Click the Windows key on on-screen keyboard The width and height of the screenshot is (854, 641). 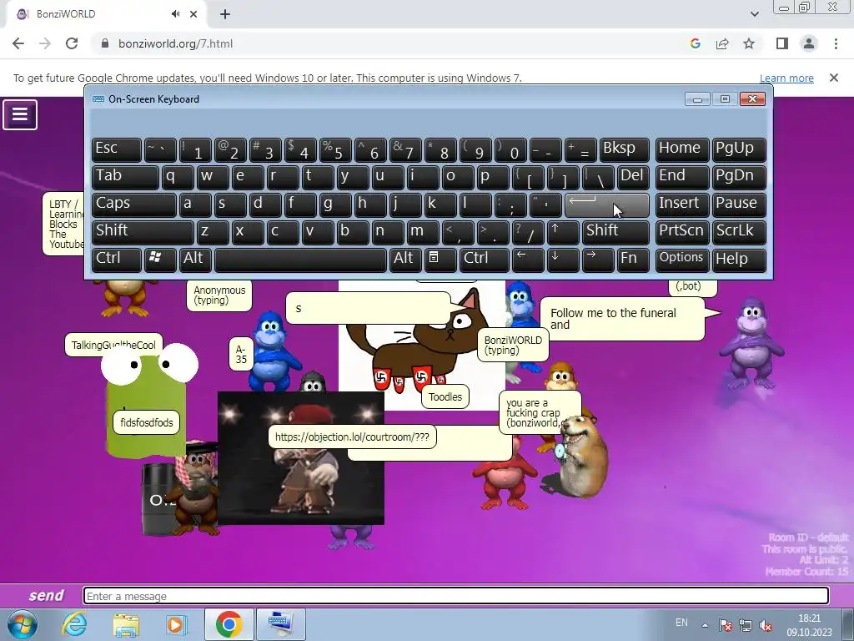(160, 259)
